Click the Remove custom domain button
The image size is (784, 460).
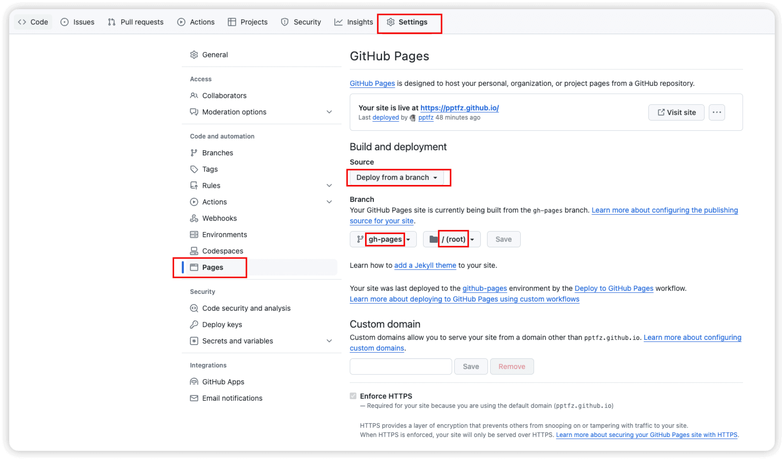pos(512,366)
